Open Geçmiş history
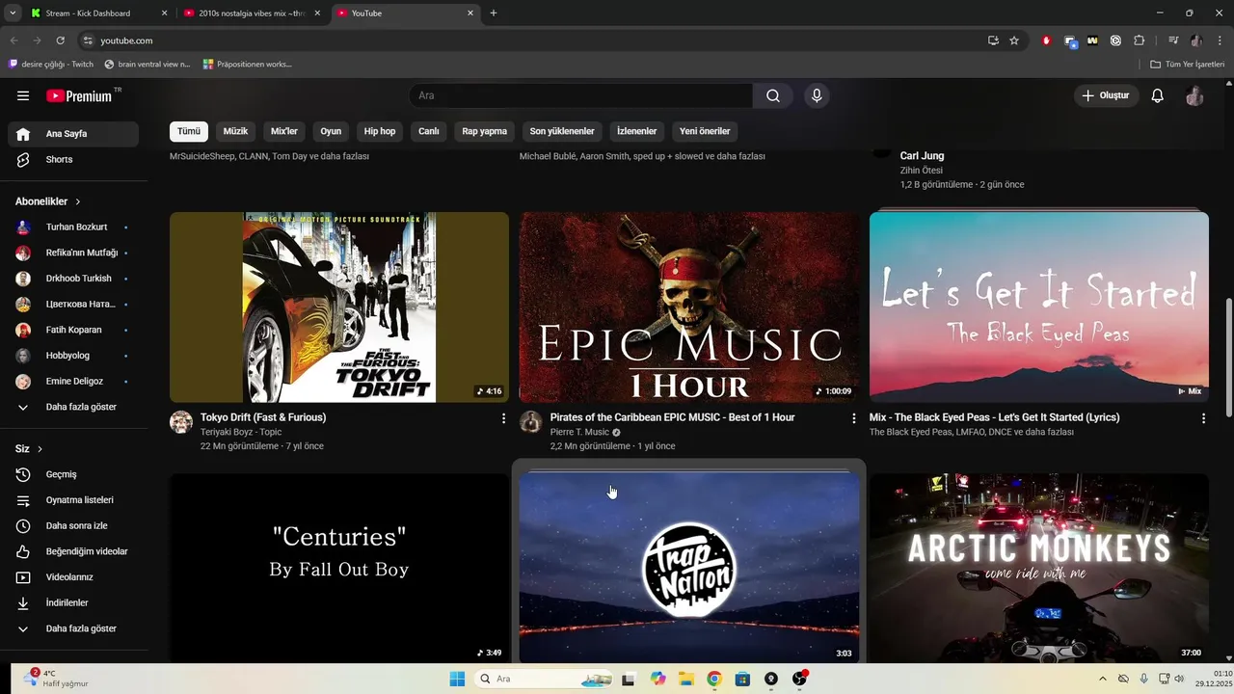 [x=73, y=474]
